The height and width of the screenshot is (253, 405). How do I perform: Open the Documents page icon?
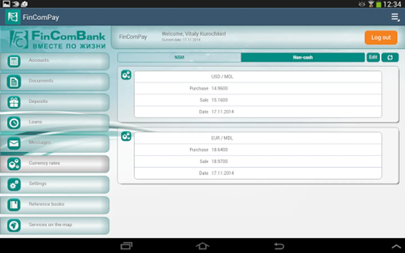click(14, 82)
